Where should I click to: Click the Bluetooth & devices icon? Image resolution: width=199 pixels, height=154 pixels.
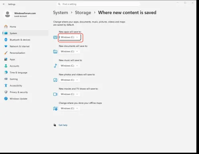pyautogui.click(x=6, y=40)
